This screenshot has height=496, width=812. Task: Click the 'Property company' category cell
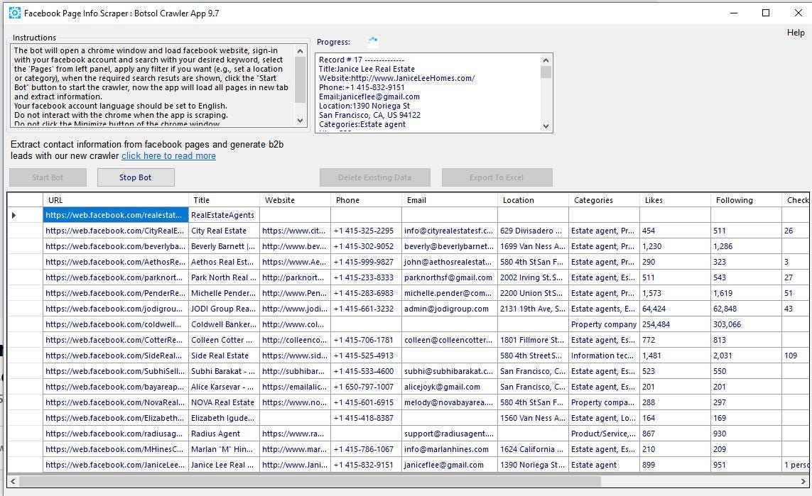(x=604, y=324)
